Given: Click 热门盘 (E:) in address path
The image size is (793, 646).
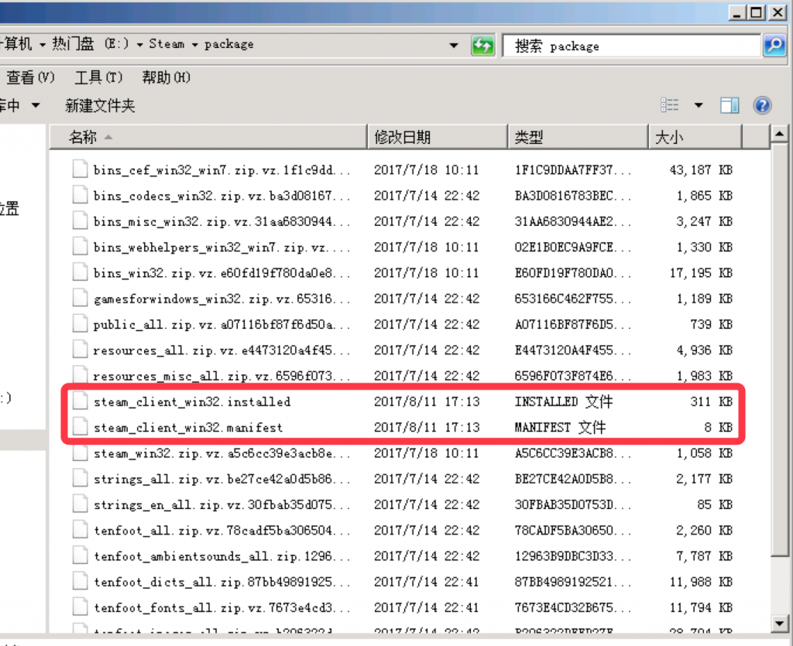Looking at the screenshot, I should tap(91, 44).
